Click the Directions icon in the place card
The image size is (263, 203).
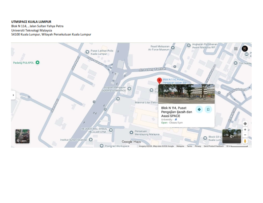[199, 109]
